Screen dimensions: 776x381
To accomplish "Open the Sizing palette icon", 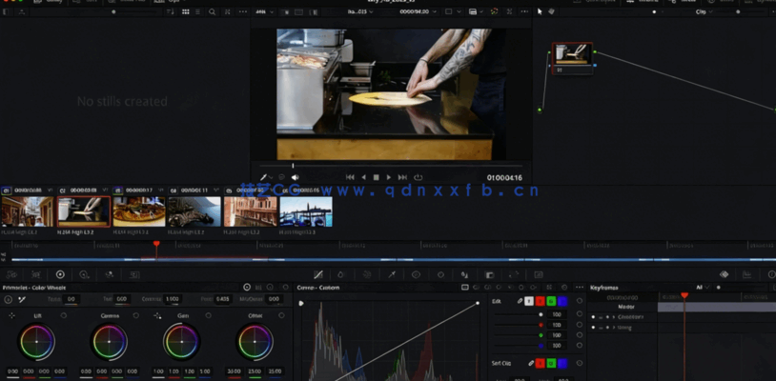I will click(x=514, y=274).
